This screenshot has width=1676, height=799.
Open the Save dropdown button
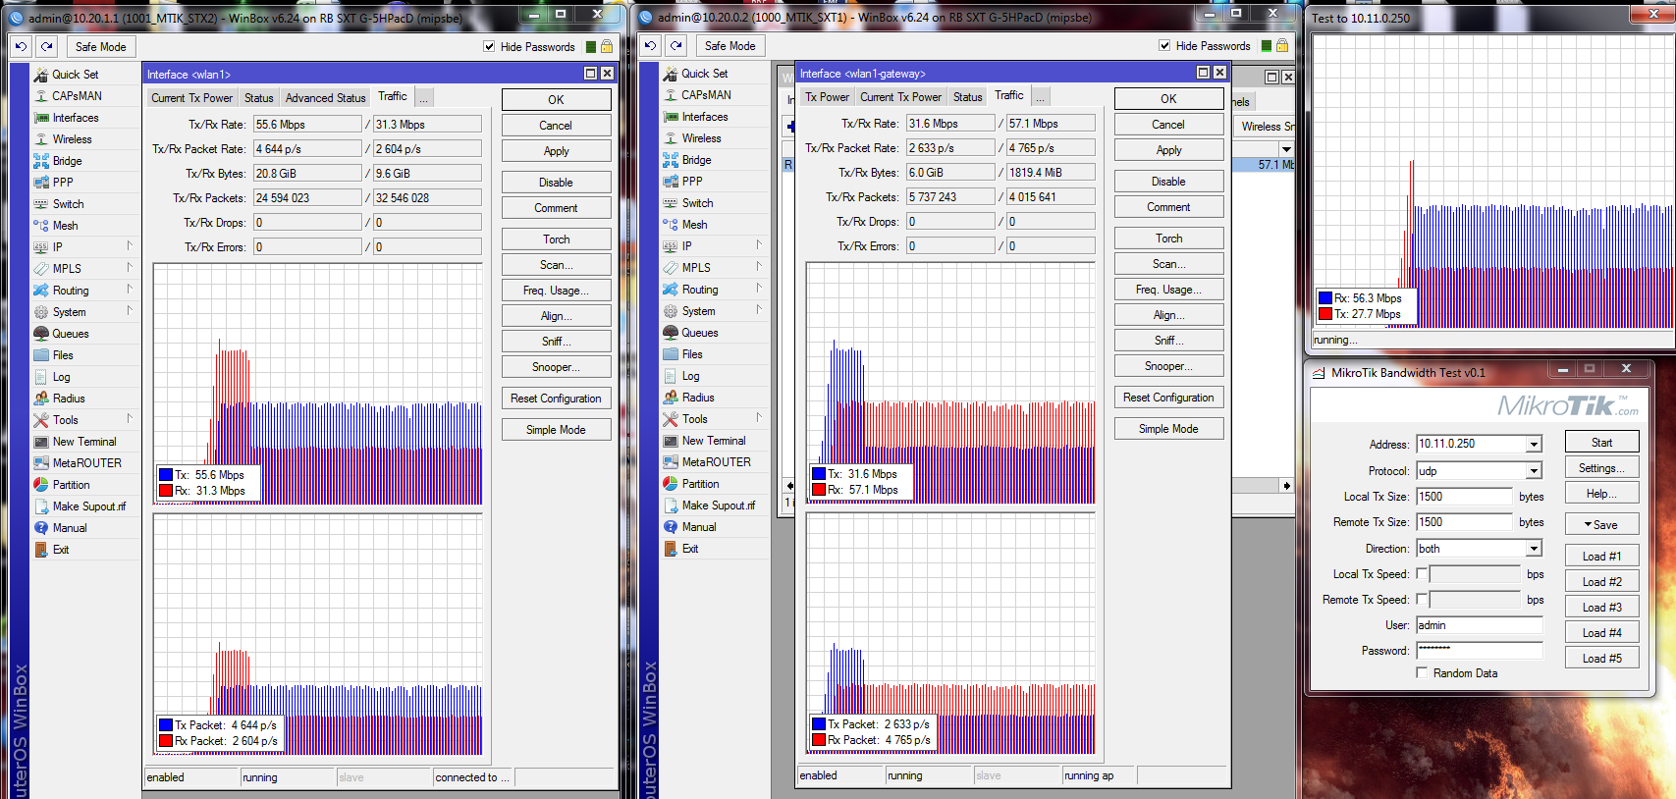1601,525
